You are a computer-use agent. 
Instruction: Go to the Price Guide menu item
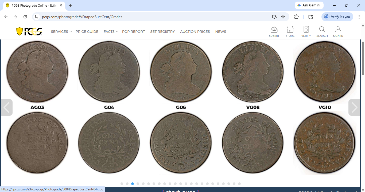pyautogui.click(x=87, y=31)
